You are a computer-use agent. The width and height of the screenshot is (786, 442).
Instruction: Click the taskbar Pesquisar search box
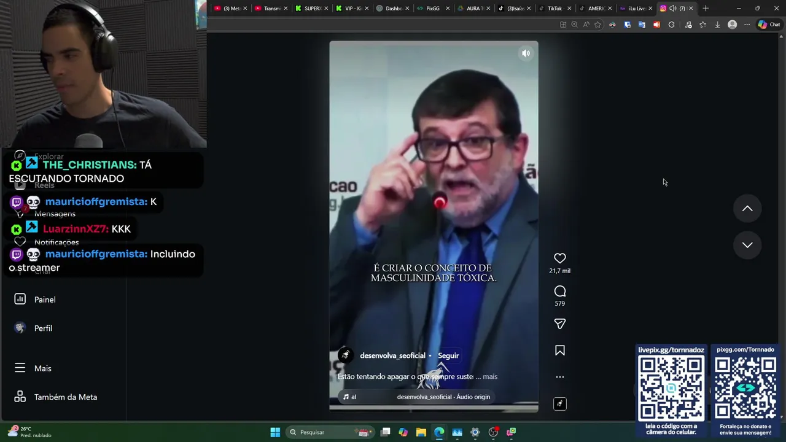pyautogui.click(x=331, y=432)
